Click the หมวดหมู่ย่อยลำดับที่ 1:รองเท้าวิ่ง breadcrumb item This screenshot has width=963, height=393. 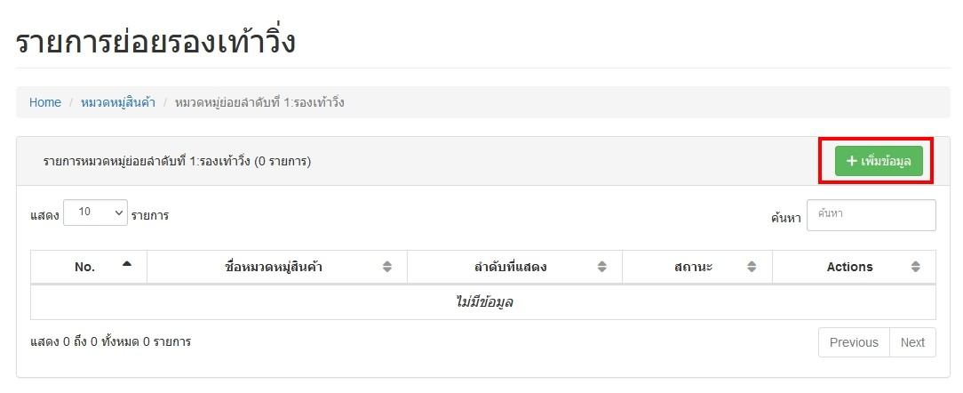259,102
